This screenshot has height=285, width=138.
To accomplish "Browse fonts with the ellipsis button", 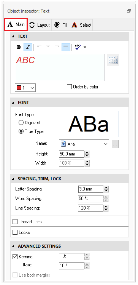I will [x=115, y=144].
